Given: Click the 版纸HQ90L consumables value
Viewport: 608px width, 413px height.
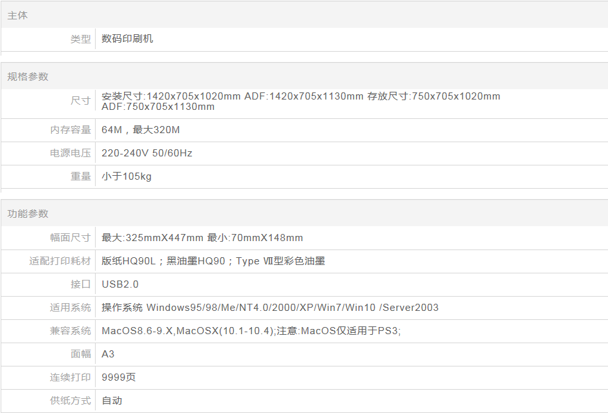Looking at the screenshot, I should [129, 261].
